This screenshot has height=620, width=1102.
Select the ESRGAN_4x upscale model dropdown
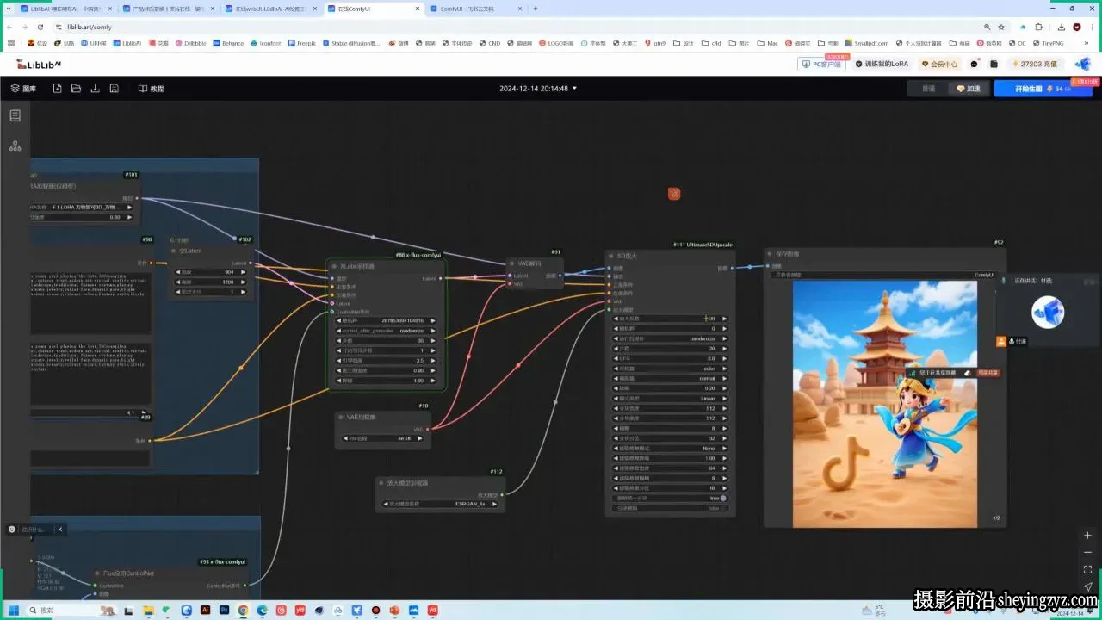440,504
